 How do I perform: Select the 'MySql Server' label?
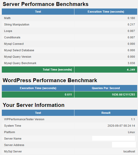13,151
